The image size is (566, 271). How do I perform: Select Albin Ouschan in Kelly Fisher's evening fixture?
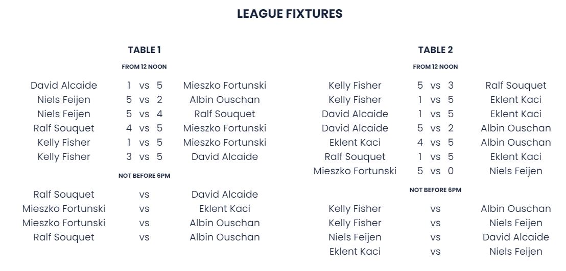516,209
